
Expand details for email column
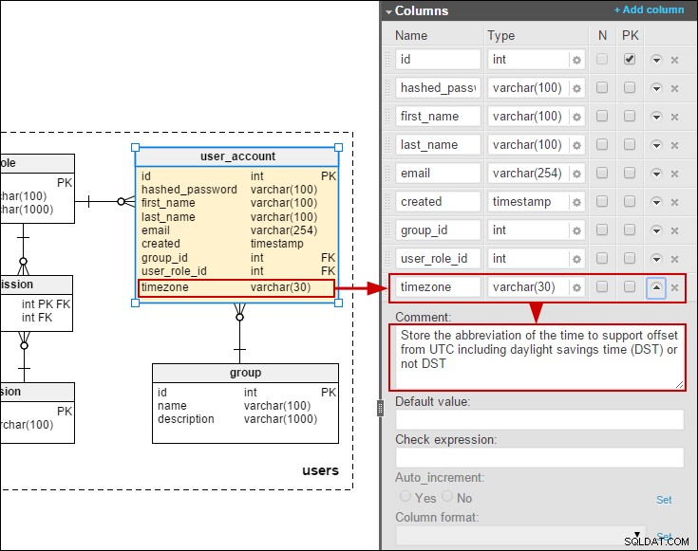click(656, 174)
